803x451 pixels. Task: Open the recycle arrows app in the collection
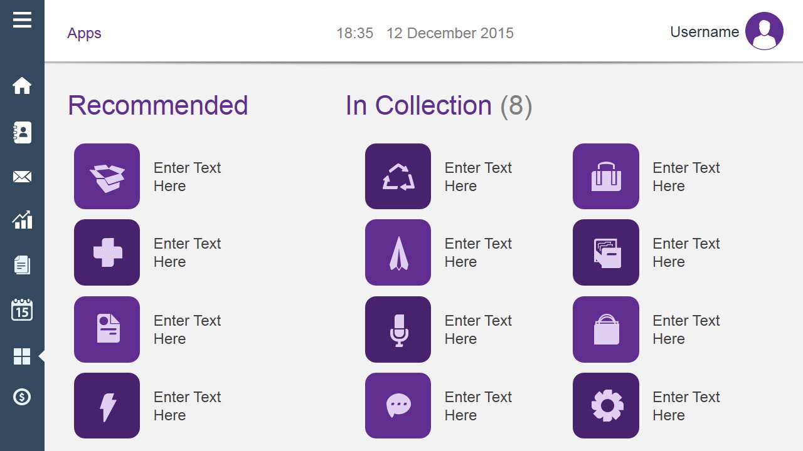point(398,176)
